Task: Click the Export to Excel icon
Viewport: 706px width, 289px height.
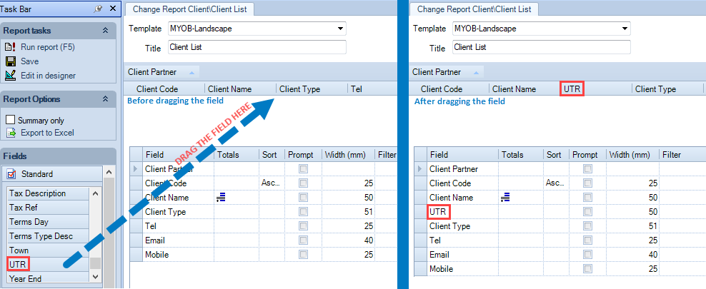Action: pos(11,133)
